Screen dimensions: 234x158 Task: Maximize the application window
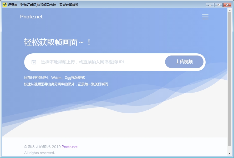coord(218,5)
